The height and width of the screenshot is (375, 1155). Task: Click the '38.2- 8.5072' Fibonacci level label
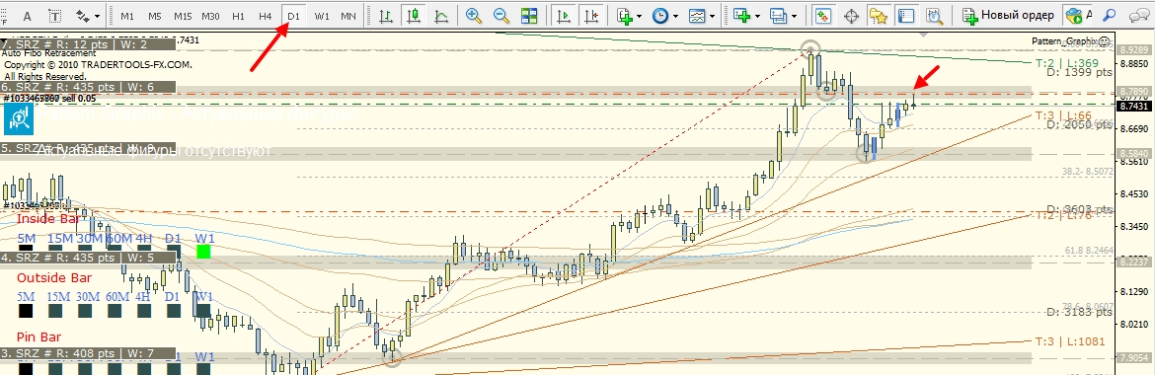[x=1087, y=172]
